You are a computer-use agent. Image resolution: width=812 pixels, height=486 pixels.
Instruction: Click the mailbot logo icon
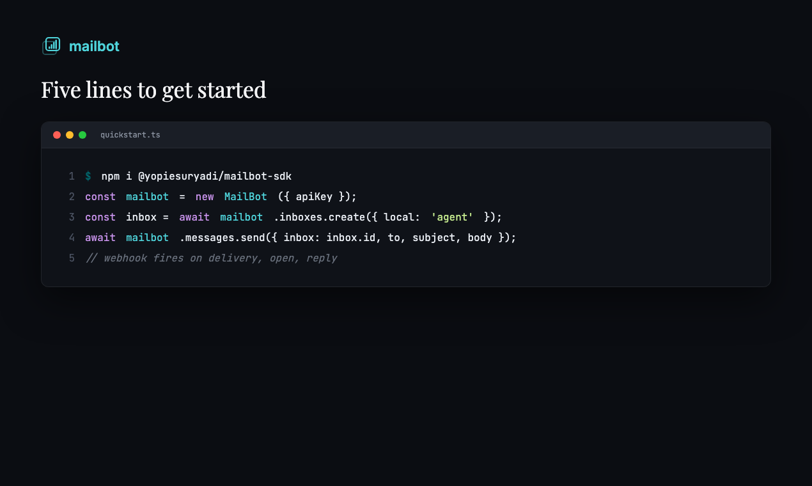click(51, 46)
